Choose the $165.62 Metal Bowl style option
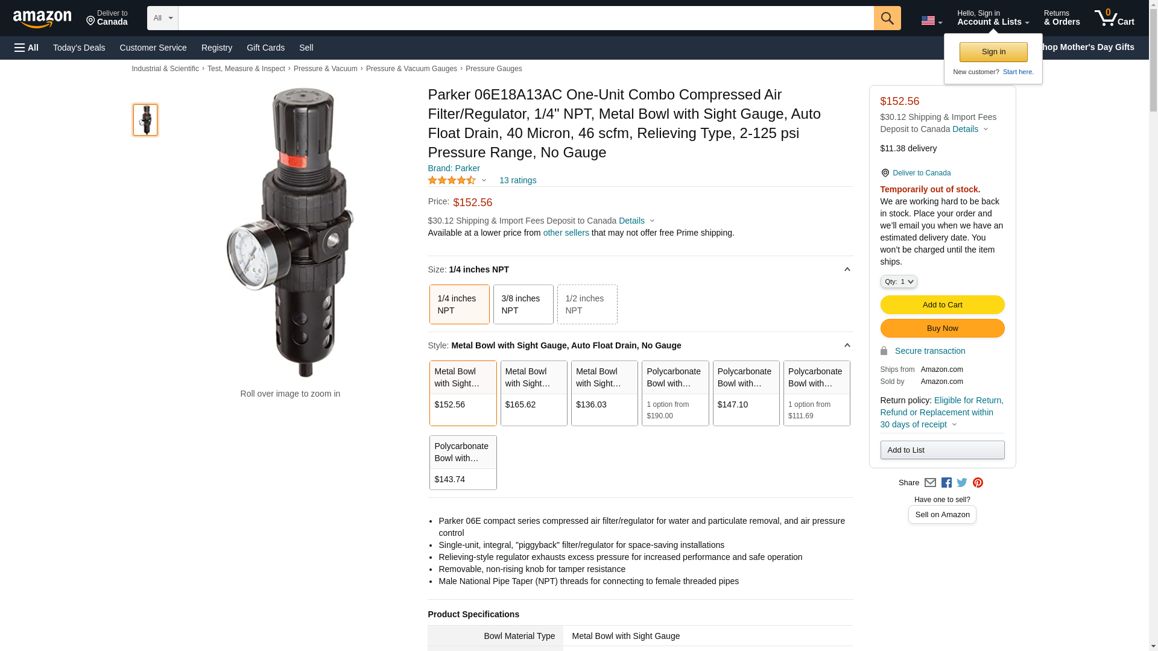Image resolution: width=1158 pixels, height=651 pixels. click(x=534, y=393)
